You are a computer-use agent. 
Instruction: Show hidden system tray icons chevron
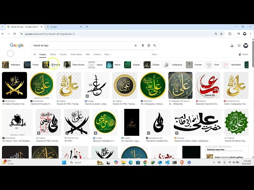pyautogui.click(x=214, y=162)
